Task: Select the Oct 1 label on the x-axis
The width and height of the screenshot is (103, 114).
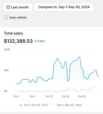Action: [x=16, y=96]
